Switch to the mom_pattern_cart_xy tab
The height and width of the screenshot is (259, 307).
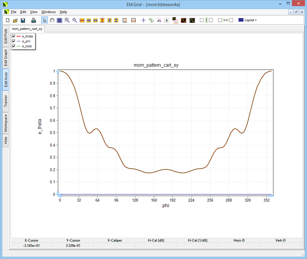[x=27, y=29]
